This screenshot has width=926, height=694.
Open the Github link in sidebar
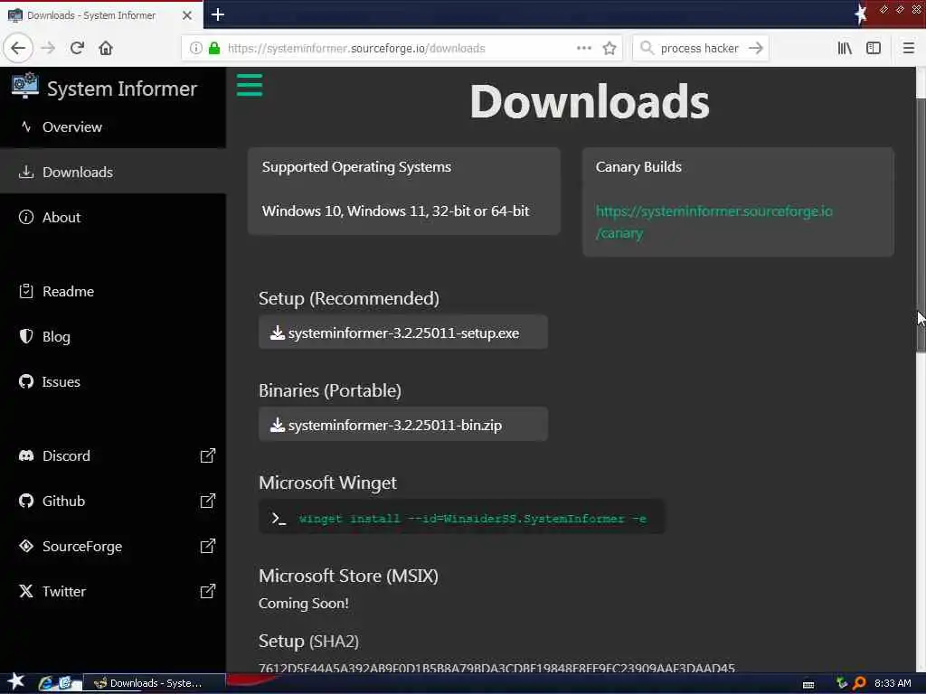point(63,501)
